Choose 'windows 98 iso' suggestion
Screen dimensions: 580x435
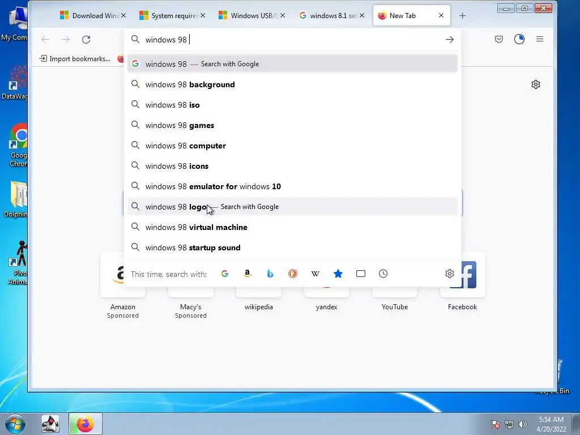pyautogui.click(x=293, y=105)
